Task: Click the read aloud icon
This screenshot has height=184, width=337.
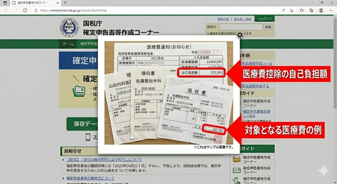Action: click(x=284, y=10)
